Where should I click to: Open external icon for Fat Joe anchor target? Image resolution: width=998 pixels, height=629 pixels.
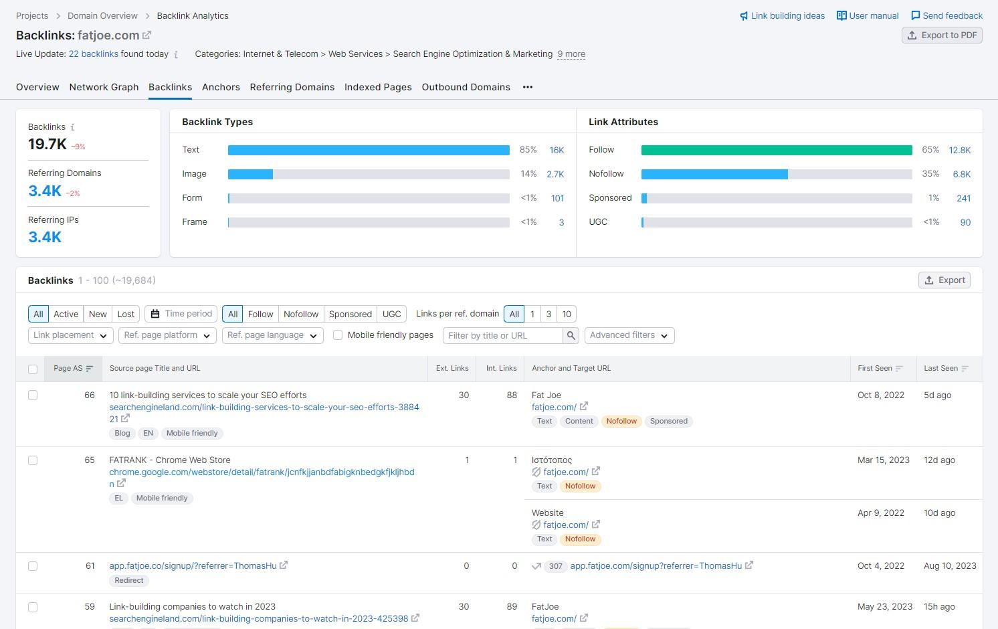[x=584, y=406]
